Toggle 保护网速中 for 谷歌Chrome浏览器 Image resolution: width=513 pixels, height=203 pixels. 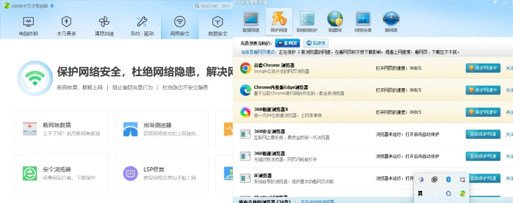point(483,68)
